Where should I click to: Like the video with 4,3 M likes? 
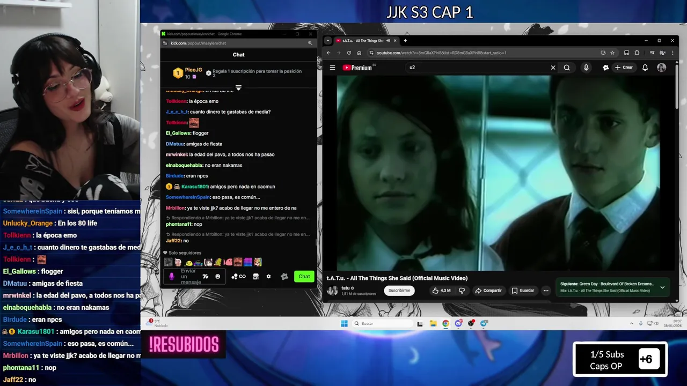click(x=442, y=291)
